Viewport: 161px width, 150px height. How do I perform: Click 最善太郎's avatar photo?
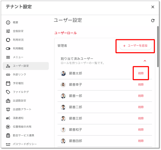point(63,73)
